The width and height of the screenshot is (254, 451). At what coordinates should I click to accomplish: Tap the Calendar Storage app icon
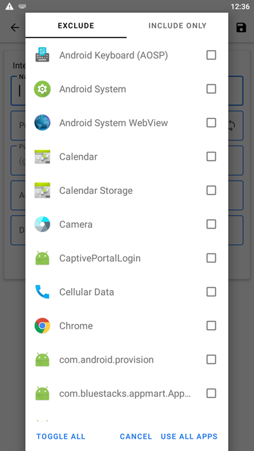click(x=43, y=191)
